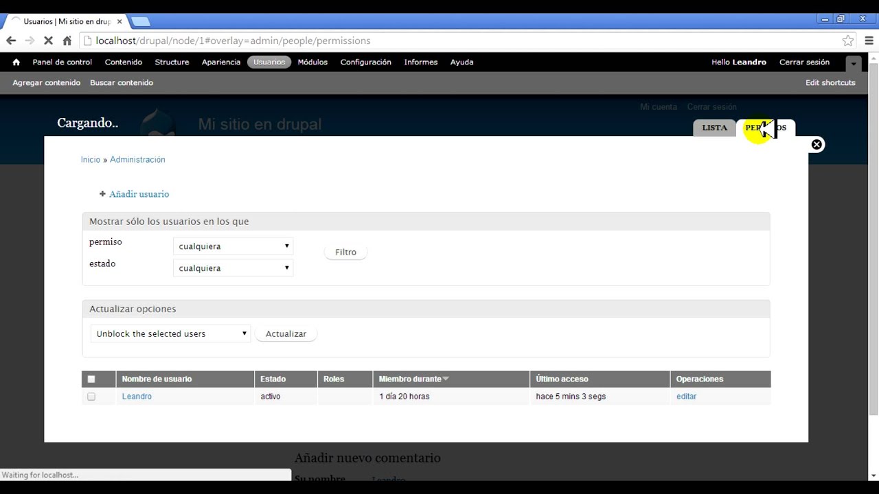Check the checkbox for user Leandro
This screenshot has width=879, height=494.
click(x=91, y=397)
